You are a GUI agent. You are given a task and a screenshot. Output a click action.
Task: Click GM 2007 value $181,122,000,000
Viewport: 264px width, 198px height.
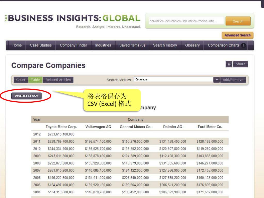(x=135, y=170)
